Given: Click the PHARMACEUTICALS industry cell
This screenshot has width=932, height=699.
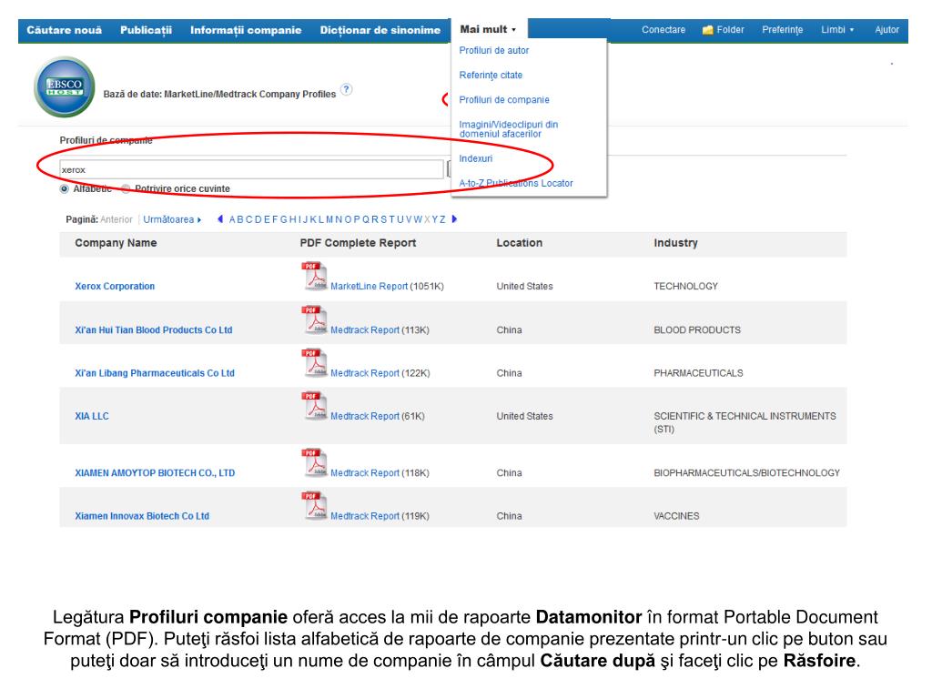Looking at the screenshot, I should point(698,373).
